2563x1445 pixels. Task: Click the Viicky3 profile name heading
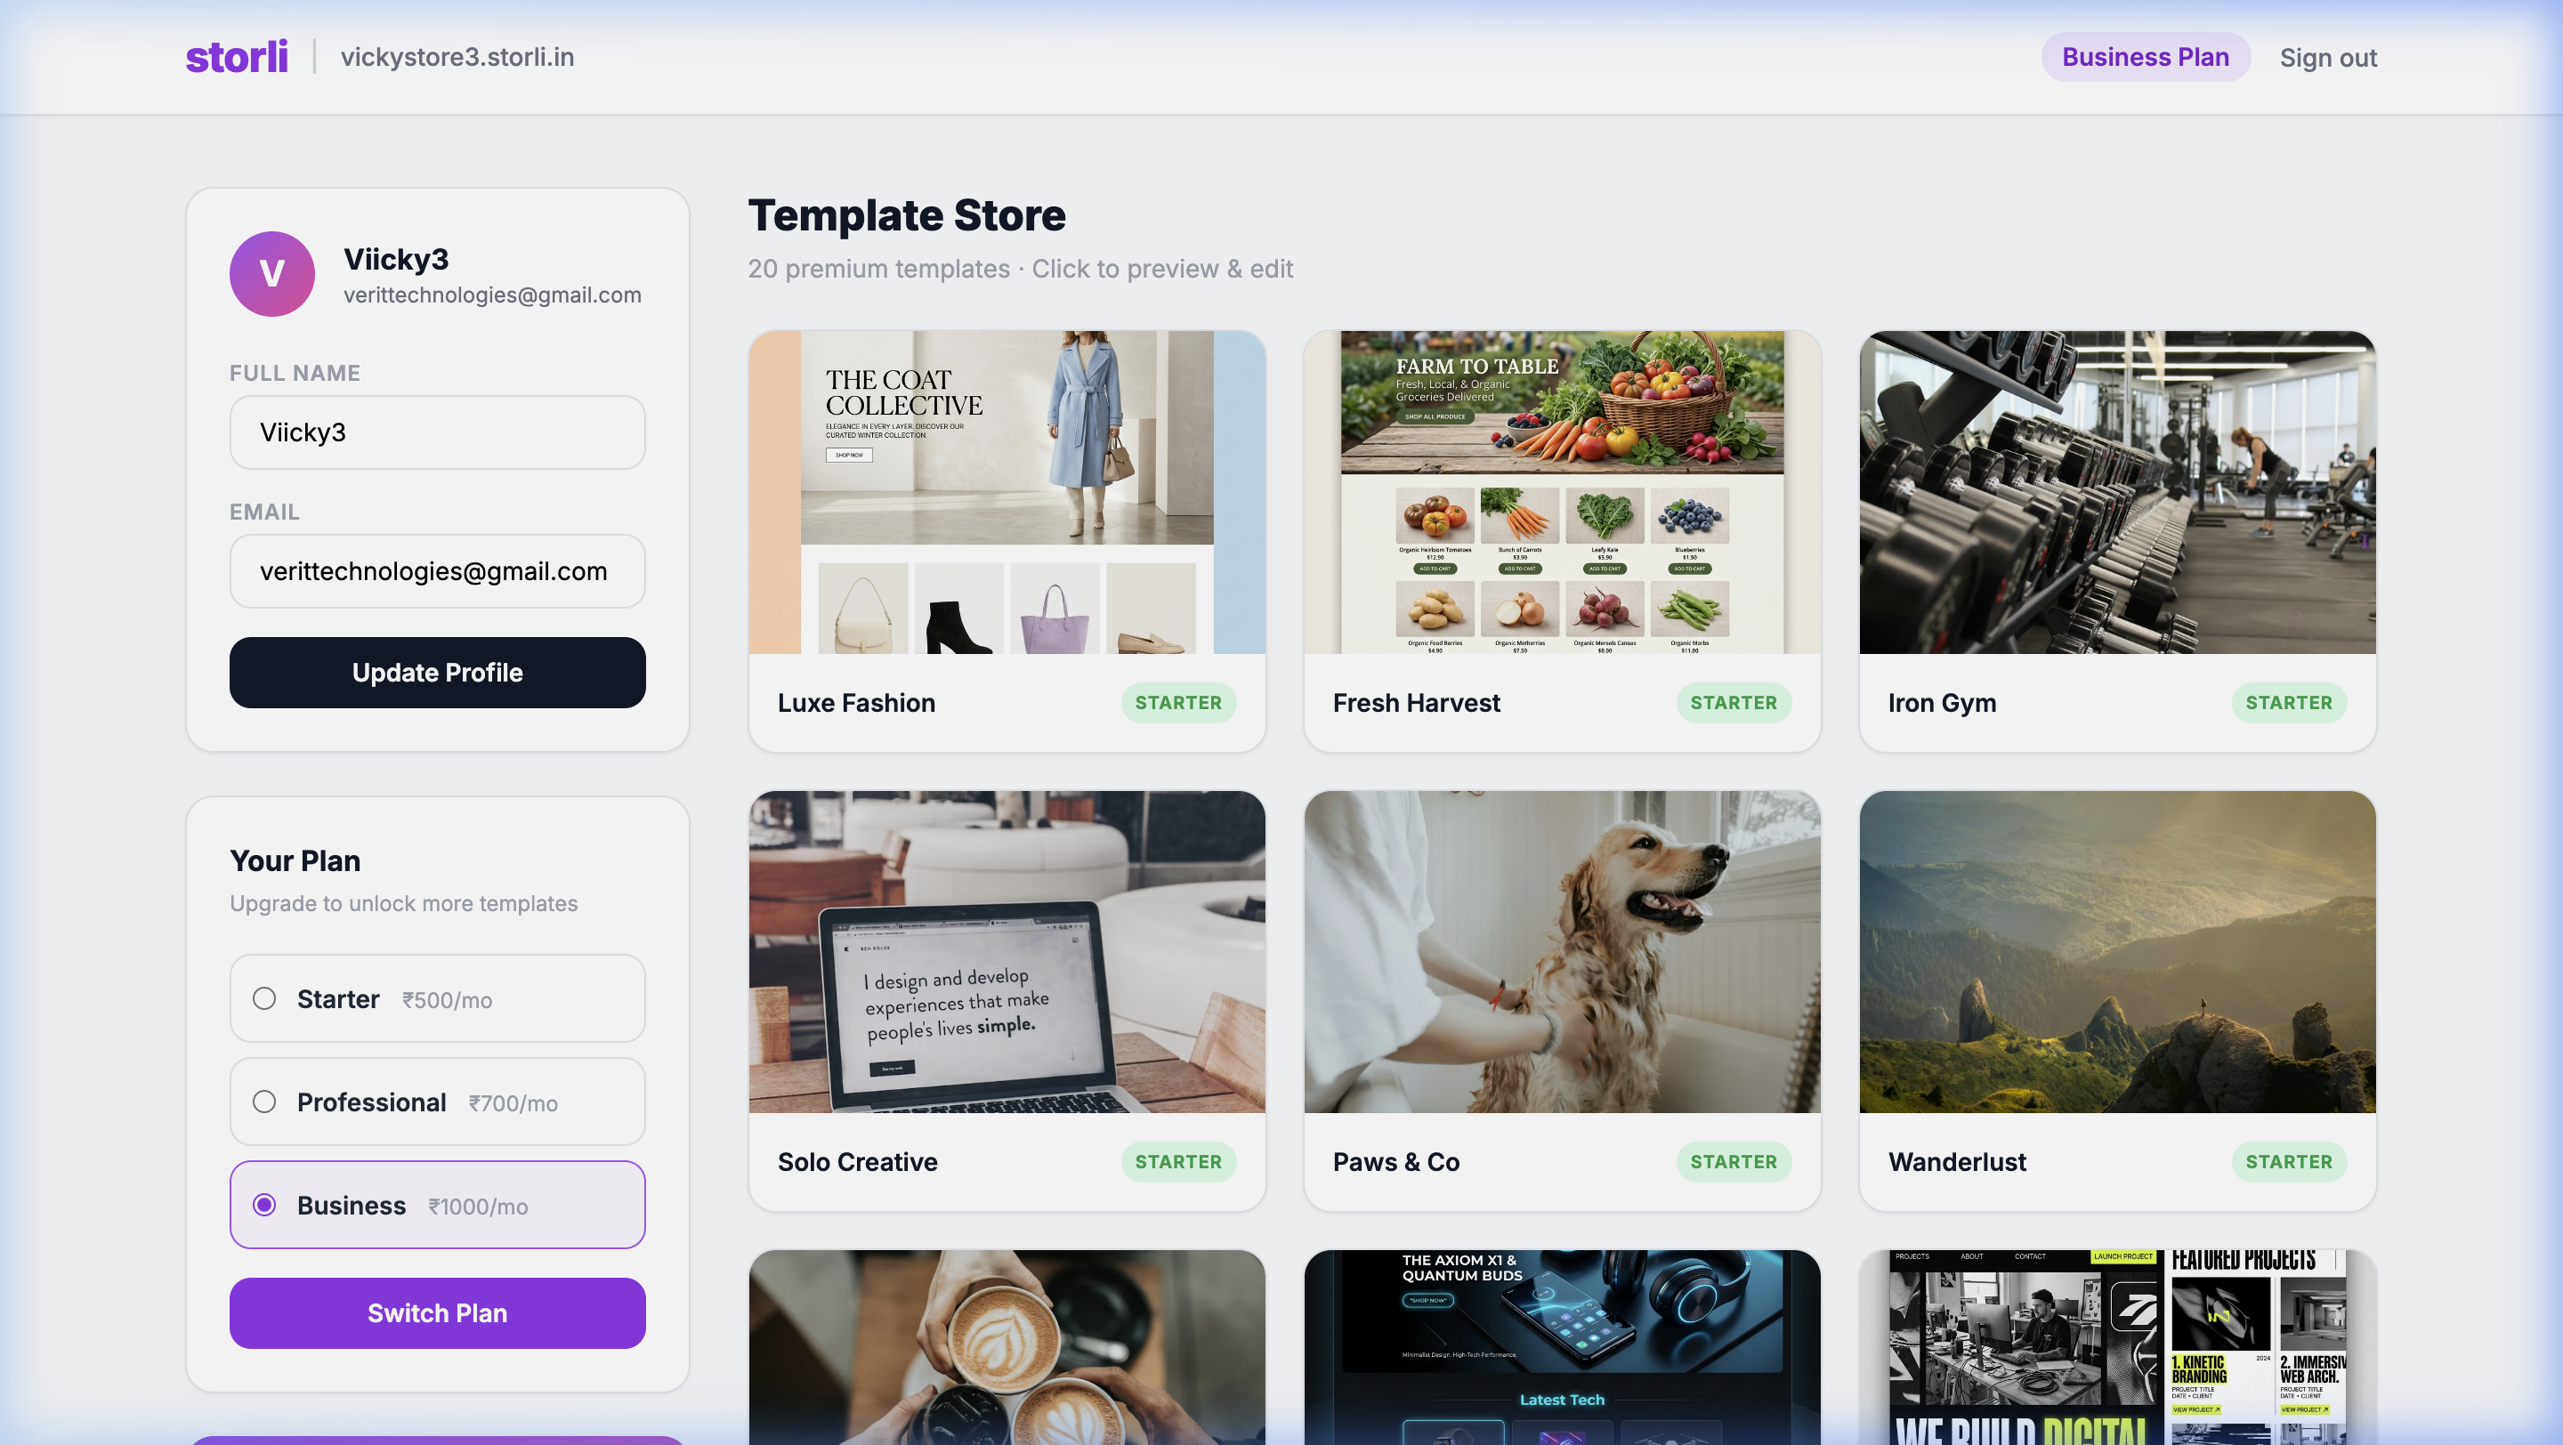point(396,260)
